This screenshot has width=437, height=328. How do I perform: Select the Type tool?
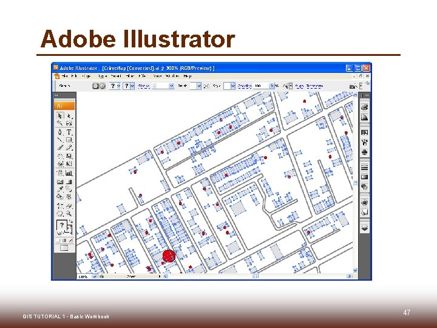coord(69,132)
